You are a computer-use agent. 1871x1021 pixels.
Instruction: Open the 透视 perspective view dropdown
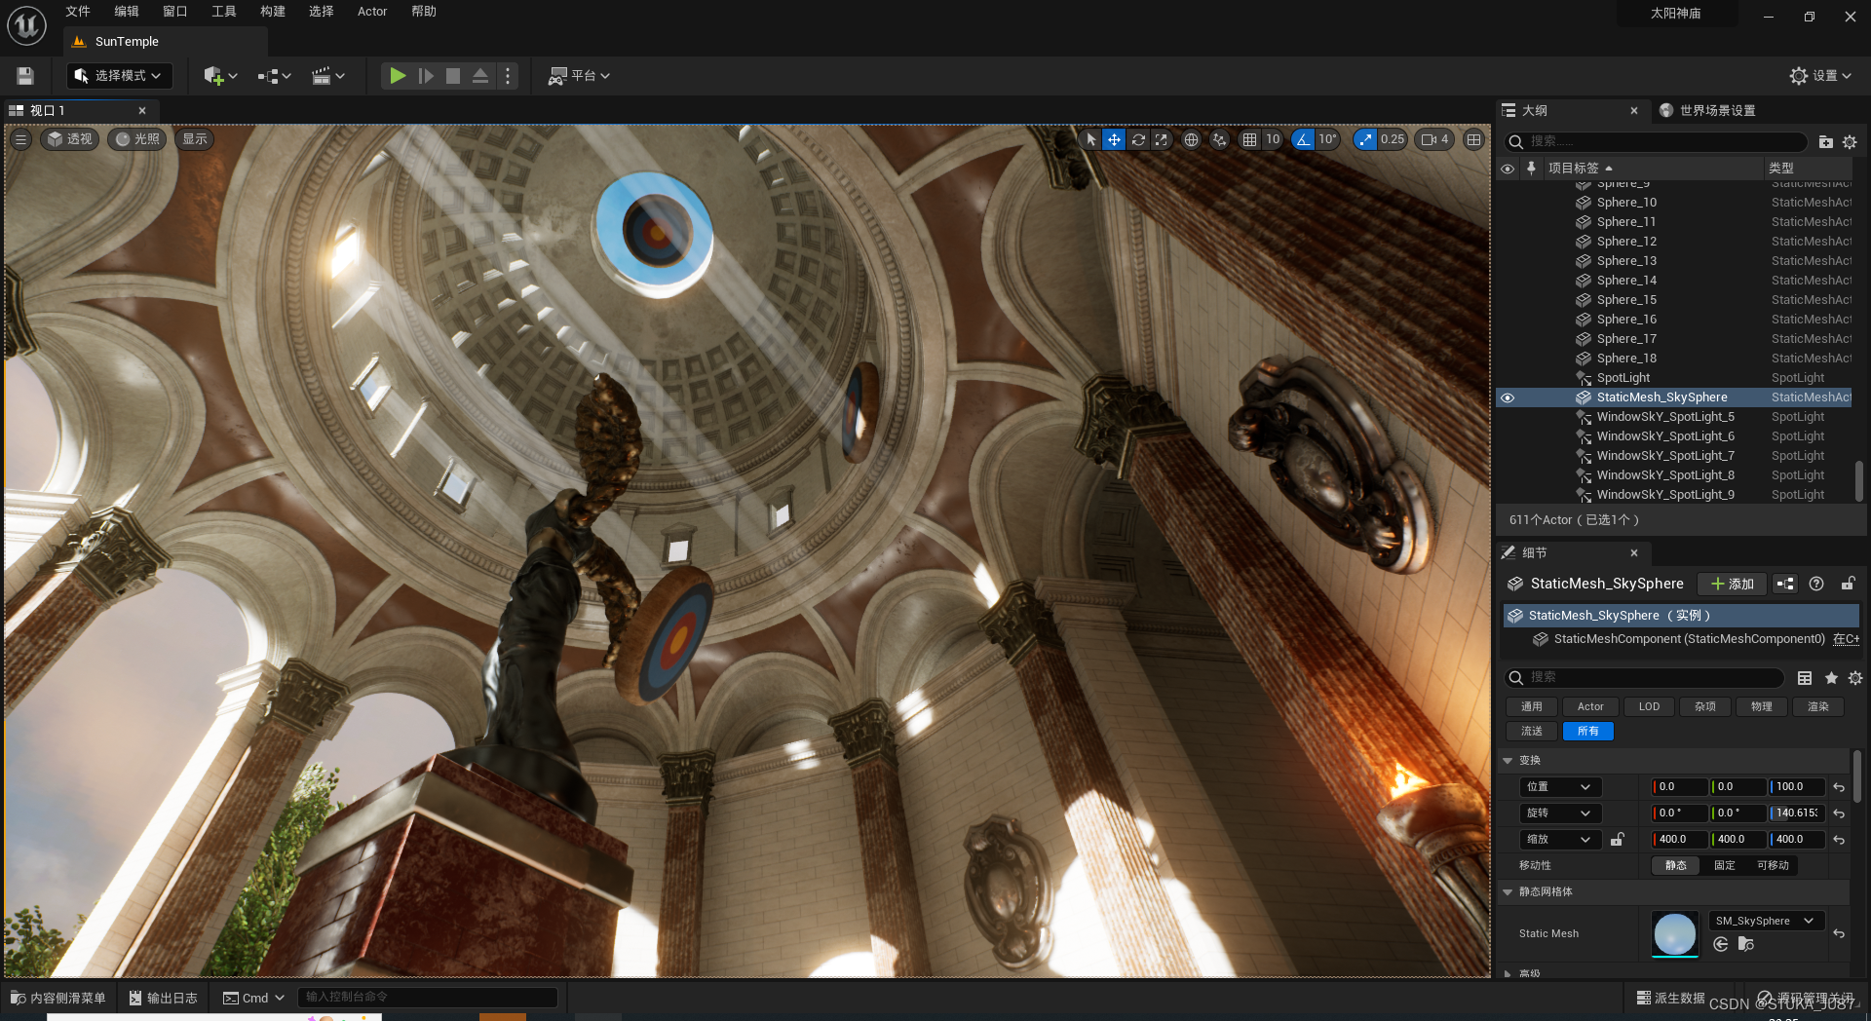(x=69, y=139)
